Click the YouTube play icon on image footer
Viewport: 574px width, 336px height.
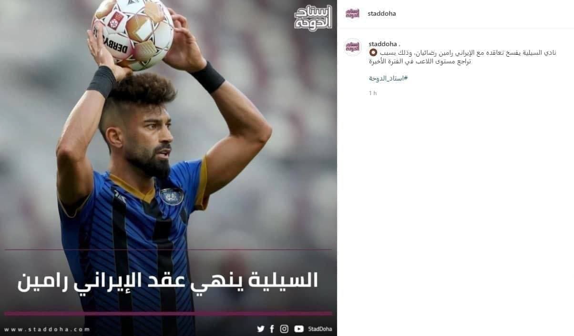299,329
